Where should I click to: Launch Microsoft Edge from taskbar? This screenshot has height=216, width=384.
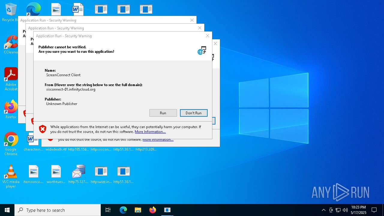tap(123, 210)
